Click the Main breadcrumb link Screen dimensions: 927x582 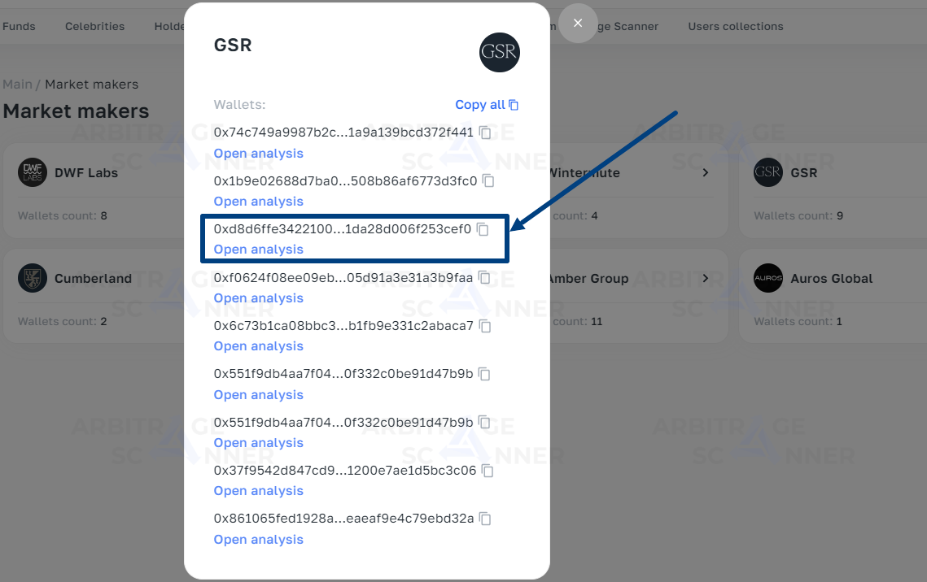(17, 85)
